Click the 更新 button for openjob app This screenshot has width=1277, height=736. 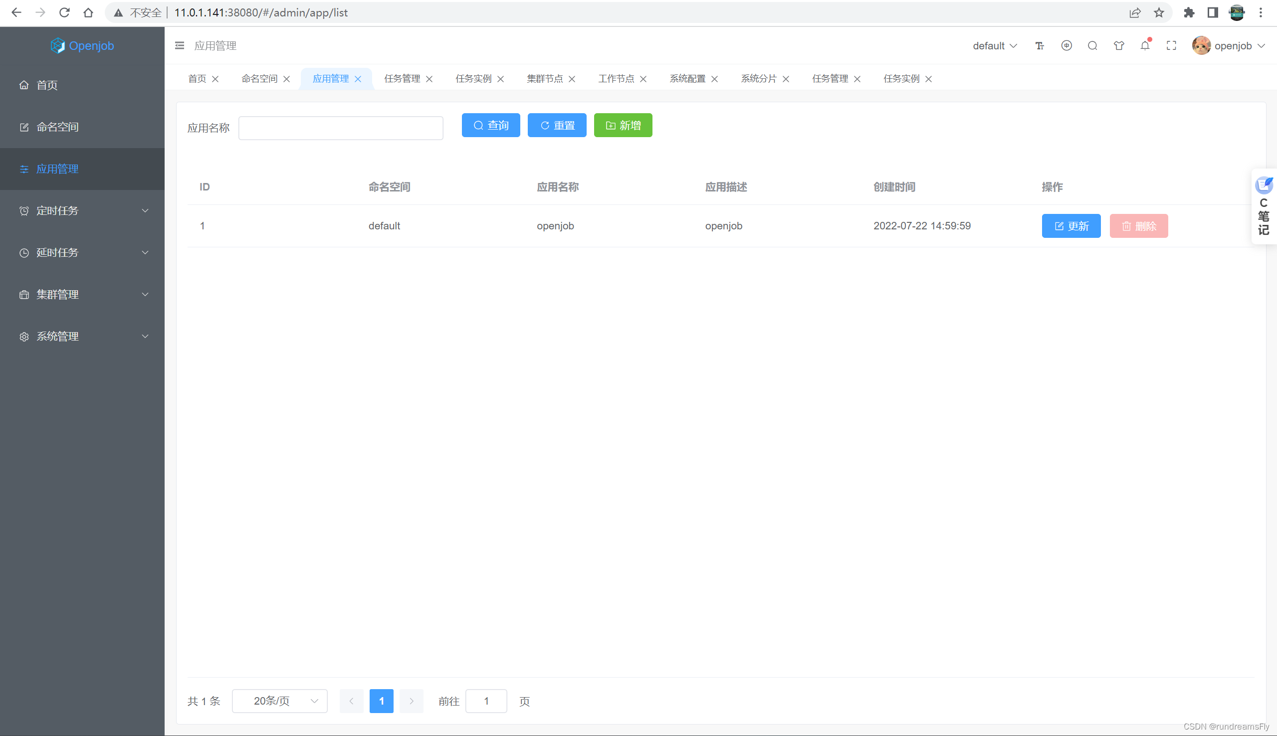coord(1071,226)
